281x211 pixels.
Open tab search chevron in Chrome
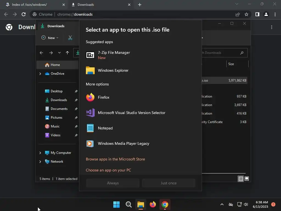pyautogui.click(x=237, y=4)
